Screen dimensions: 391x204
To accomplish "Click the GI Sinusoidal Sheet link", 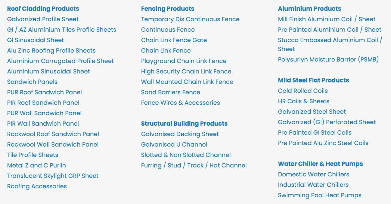I will click(35, 40).
